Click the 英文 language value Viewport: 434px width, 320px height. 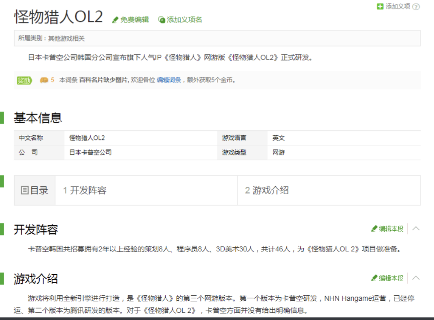tap(279, 138)
